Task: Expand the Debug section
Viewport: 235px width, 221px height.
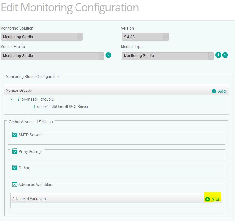Action: [15, 167]
